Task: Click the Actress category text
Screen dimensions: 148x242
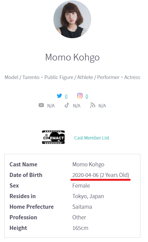Action: coord(132,77)
